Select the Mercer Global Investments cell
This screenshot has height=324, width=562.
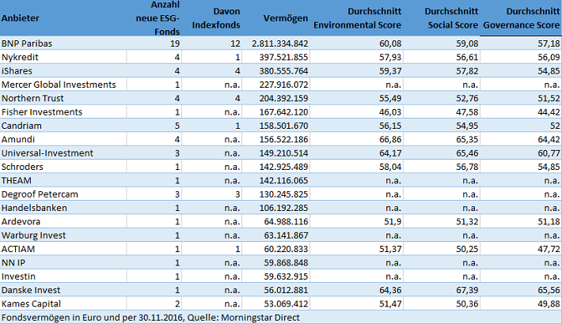pyautogui.click(x=59, y=84)
